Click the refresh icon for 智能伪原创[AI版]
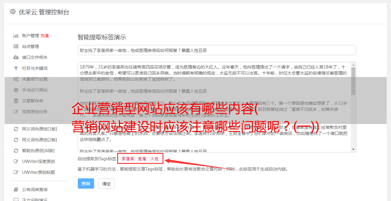 (x=16, y=151)
